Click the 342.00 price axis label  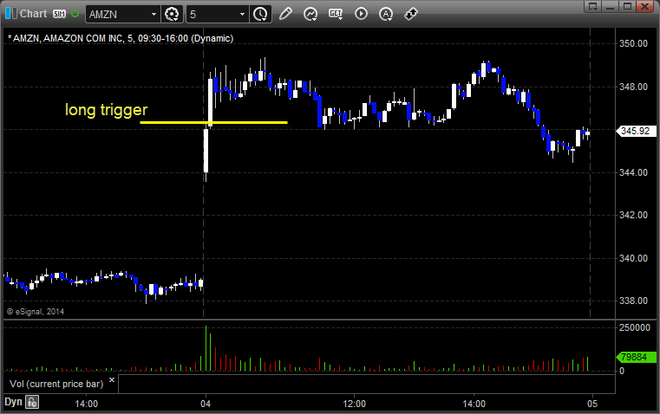point(633,215)
